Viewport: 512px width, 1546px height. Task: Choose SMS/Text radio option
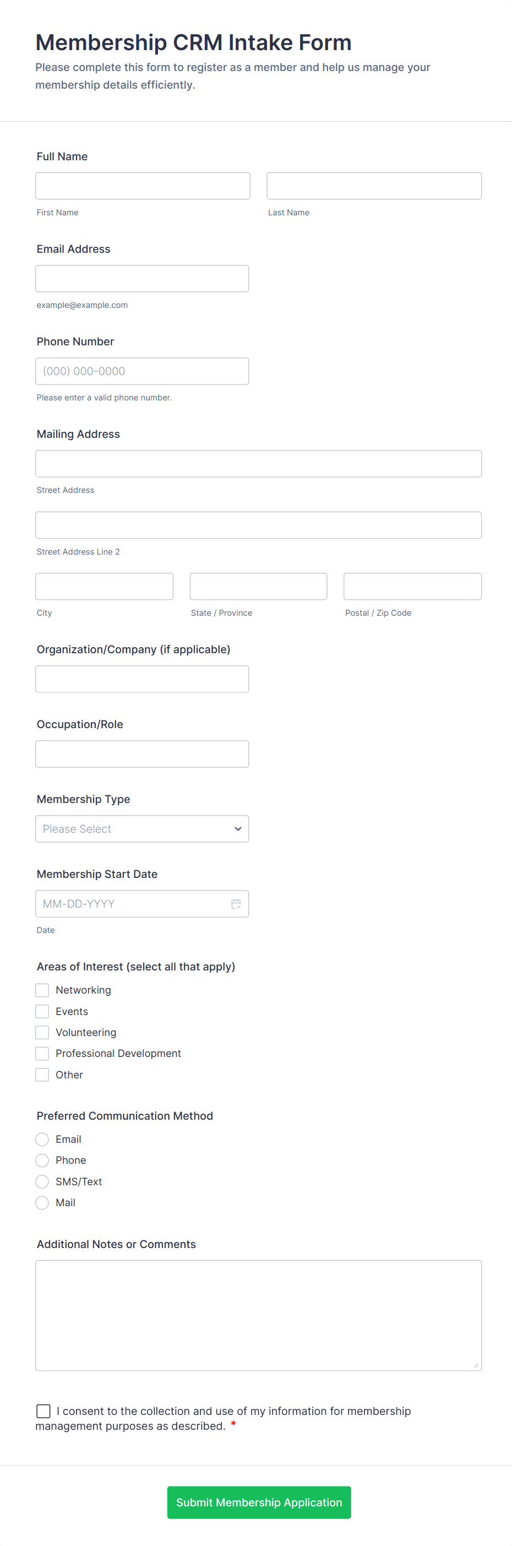42,1182
